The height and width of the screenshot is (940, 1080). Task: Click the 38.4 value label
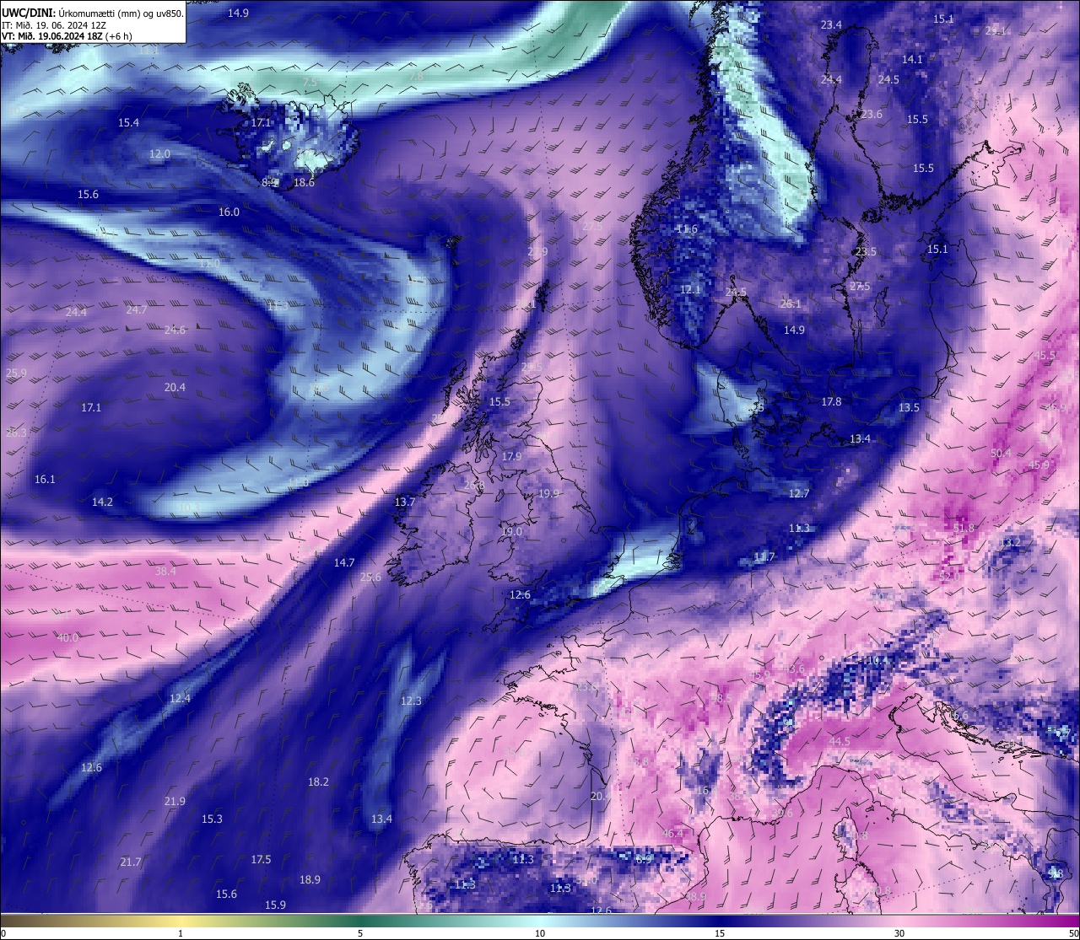click(x=165, y=572)
